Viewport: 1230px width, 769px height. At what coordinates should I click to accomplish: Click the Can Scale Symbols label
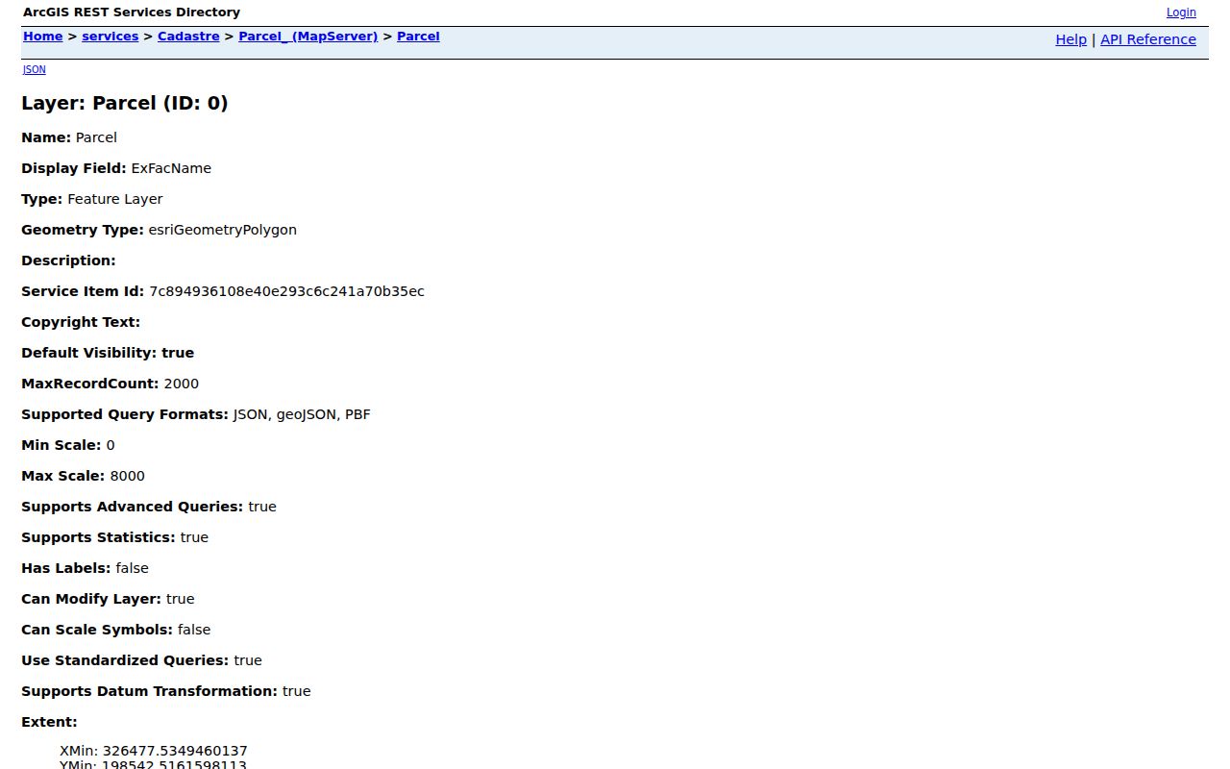point(97,630)
